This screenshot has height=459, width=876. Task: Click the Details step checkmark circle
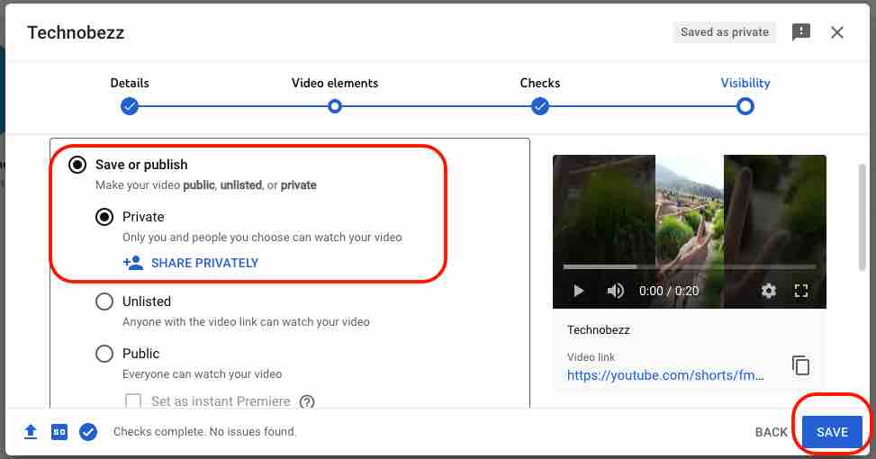[130, 106]
